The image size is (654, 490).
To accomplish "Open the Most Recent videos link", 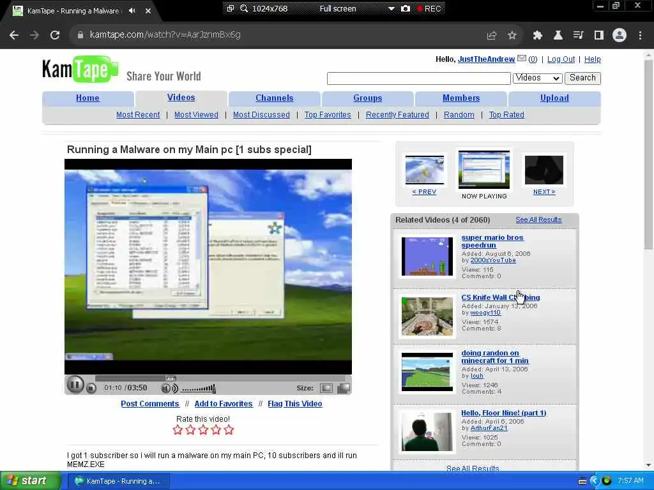I will [x=138, y=115].
